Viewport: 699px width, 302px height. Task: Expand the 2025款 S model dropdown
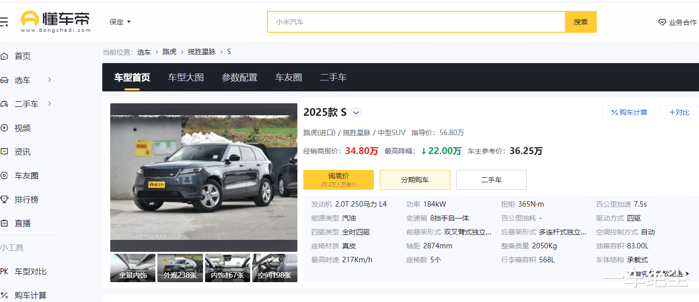coord(356,112)
